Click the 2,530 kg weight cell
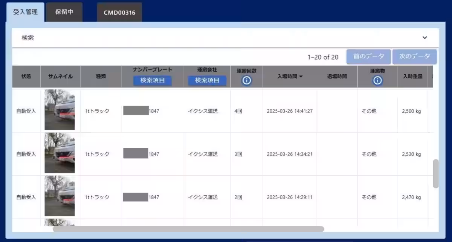The height and width of the screenshot is (242, 452). (411, 154)
